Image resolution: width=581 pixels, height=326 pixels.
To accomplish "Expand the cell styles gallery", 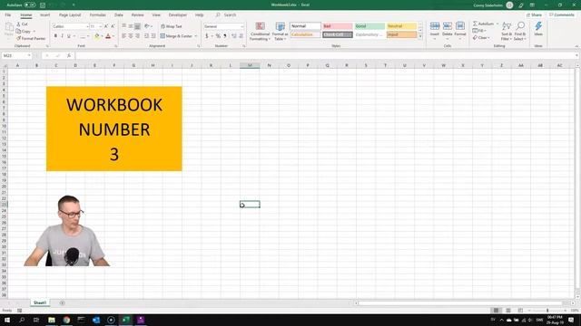I will pos(420,36).
